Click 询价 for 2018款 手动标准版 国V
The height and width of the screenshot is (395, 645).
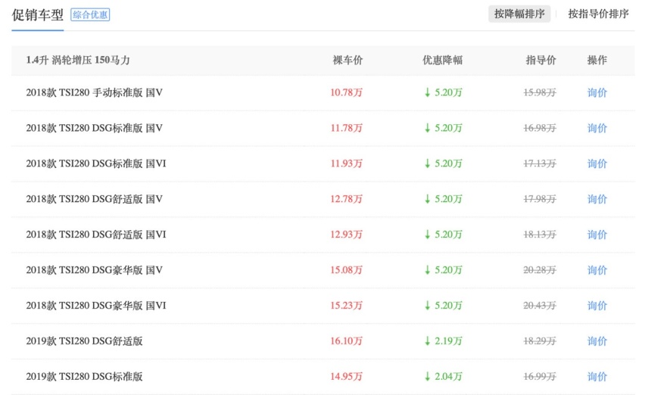pyautogui.click(x=597, y=92)
